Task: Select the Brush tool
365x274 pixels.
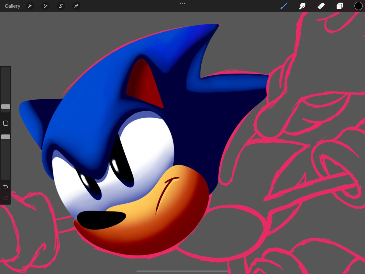Action: [x=283, y=6]
